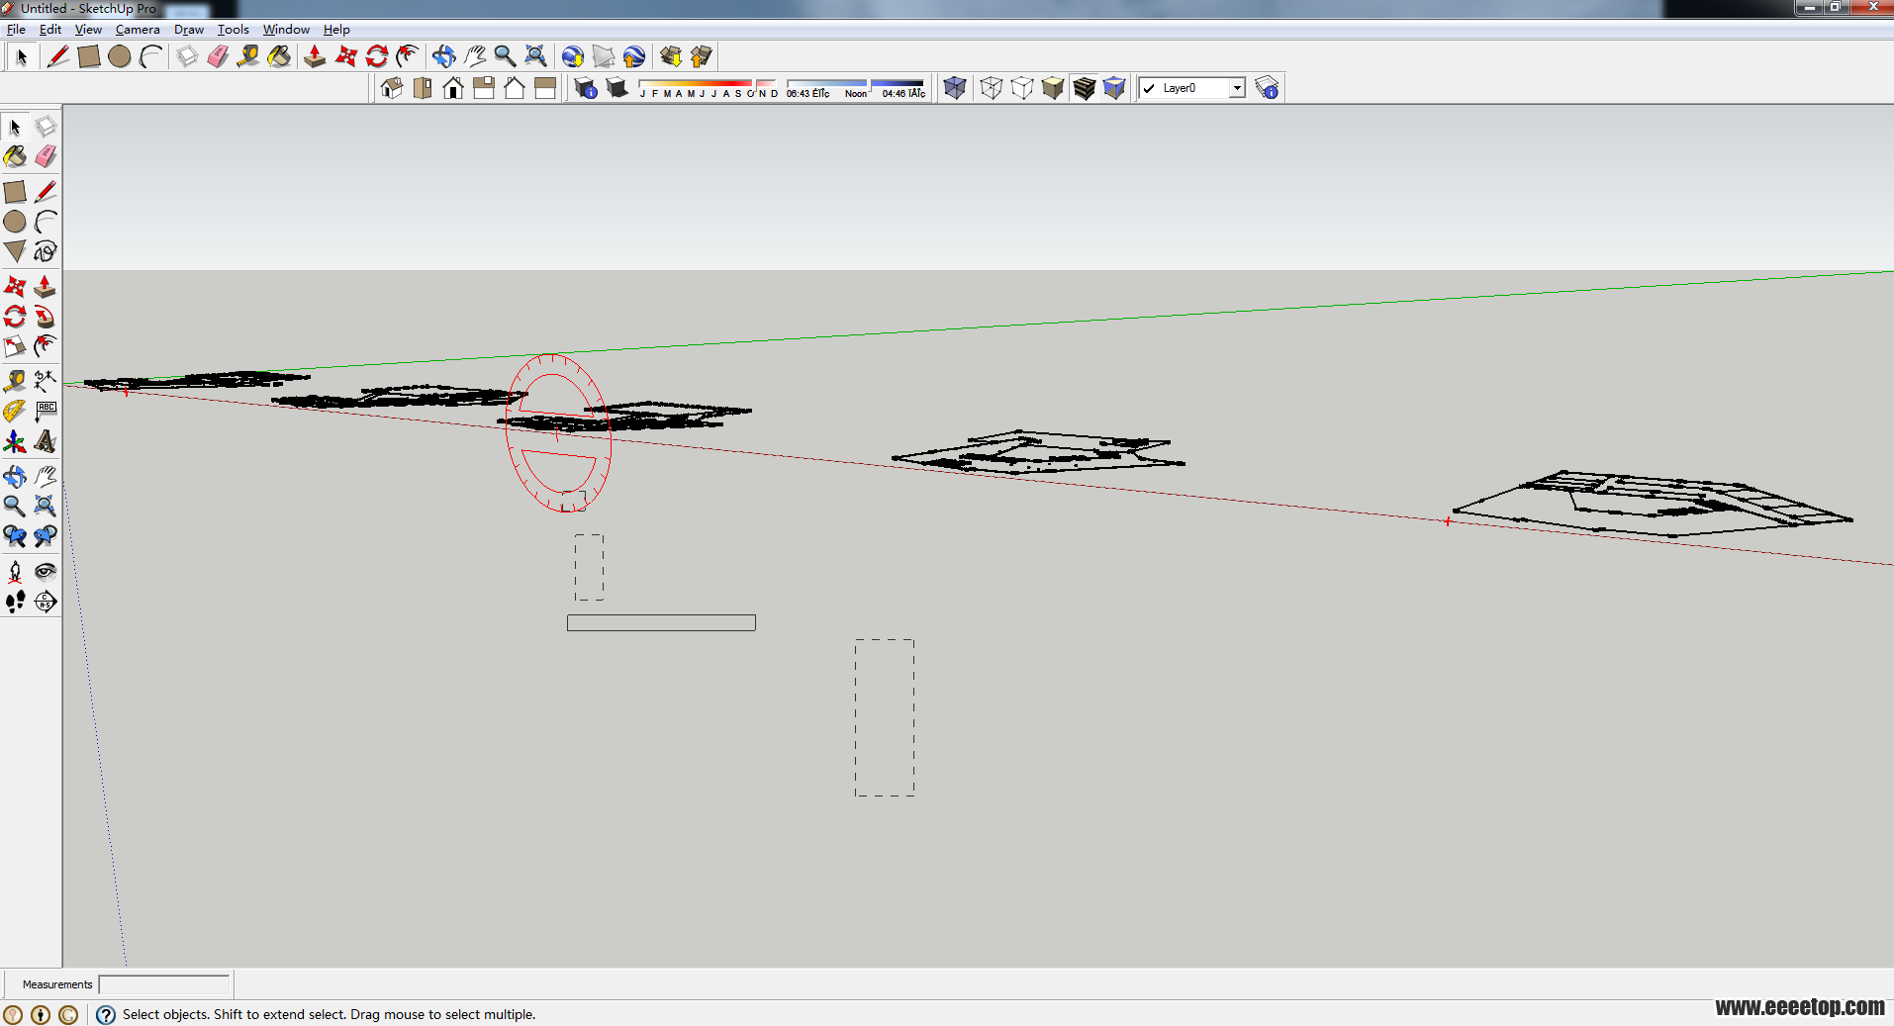
Task: Select the Protractor tool
Action: 15,411
